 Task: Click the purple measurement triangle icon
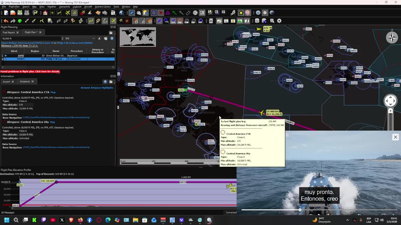click(x=168, y=13)
